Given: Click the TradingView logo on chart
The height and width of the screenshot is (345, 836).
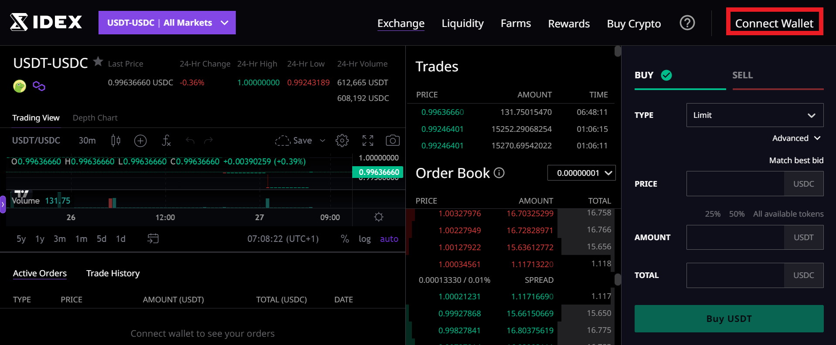Looking at the screenshot, I should click(x=21, y=194).
